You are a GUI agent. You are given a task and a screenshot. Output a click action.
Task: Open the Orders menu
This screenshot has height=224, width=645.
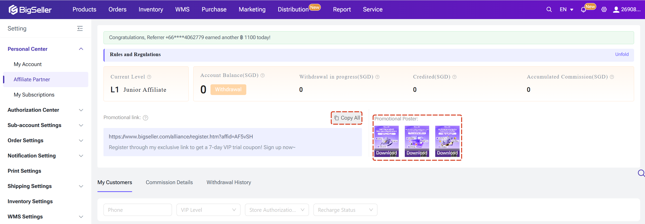tap(117, 9)
